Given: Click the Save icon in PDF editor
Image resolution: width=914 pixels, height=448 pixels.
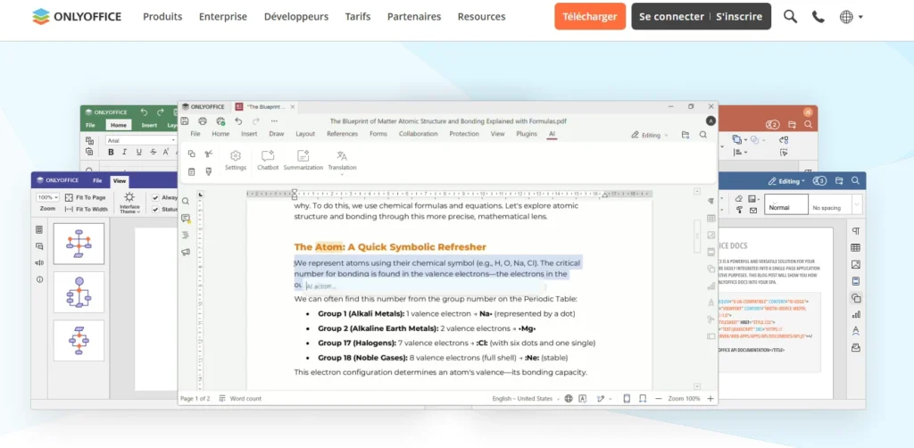Looking at the screenshot, I should click(x=185, y=121).
